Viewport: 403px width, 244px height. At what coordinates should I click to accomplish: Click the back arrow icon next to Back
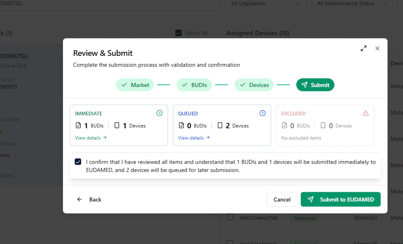pyautogui.click(x=80, y=199)
